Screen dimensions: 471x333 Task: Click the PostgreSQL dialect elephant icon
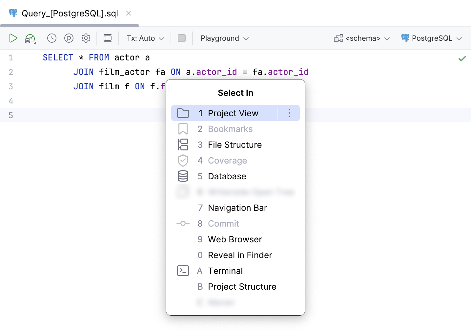click(405, 38)
